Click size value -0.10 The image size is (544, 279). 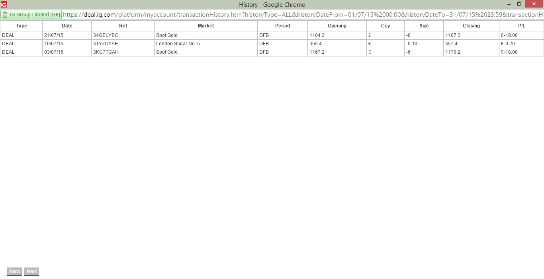pyautogui.click(x=412, y=44)
